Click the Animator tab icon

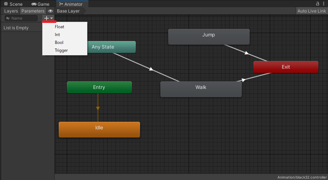(61, 4)
